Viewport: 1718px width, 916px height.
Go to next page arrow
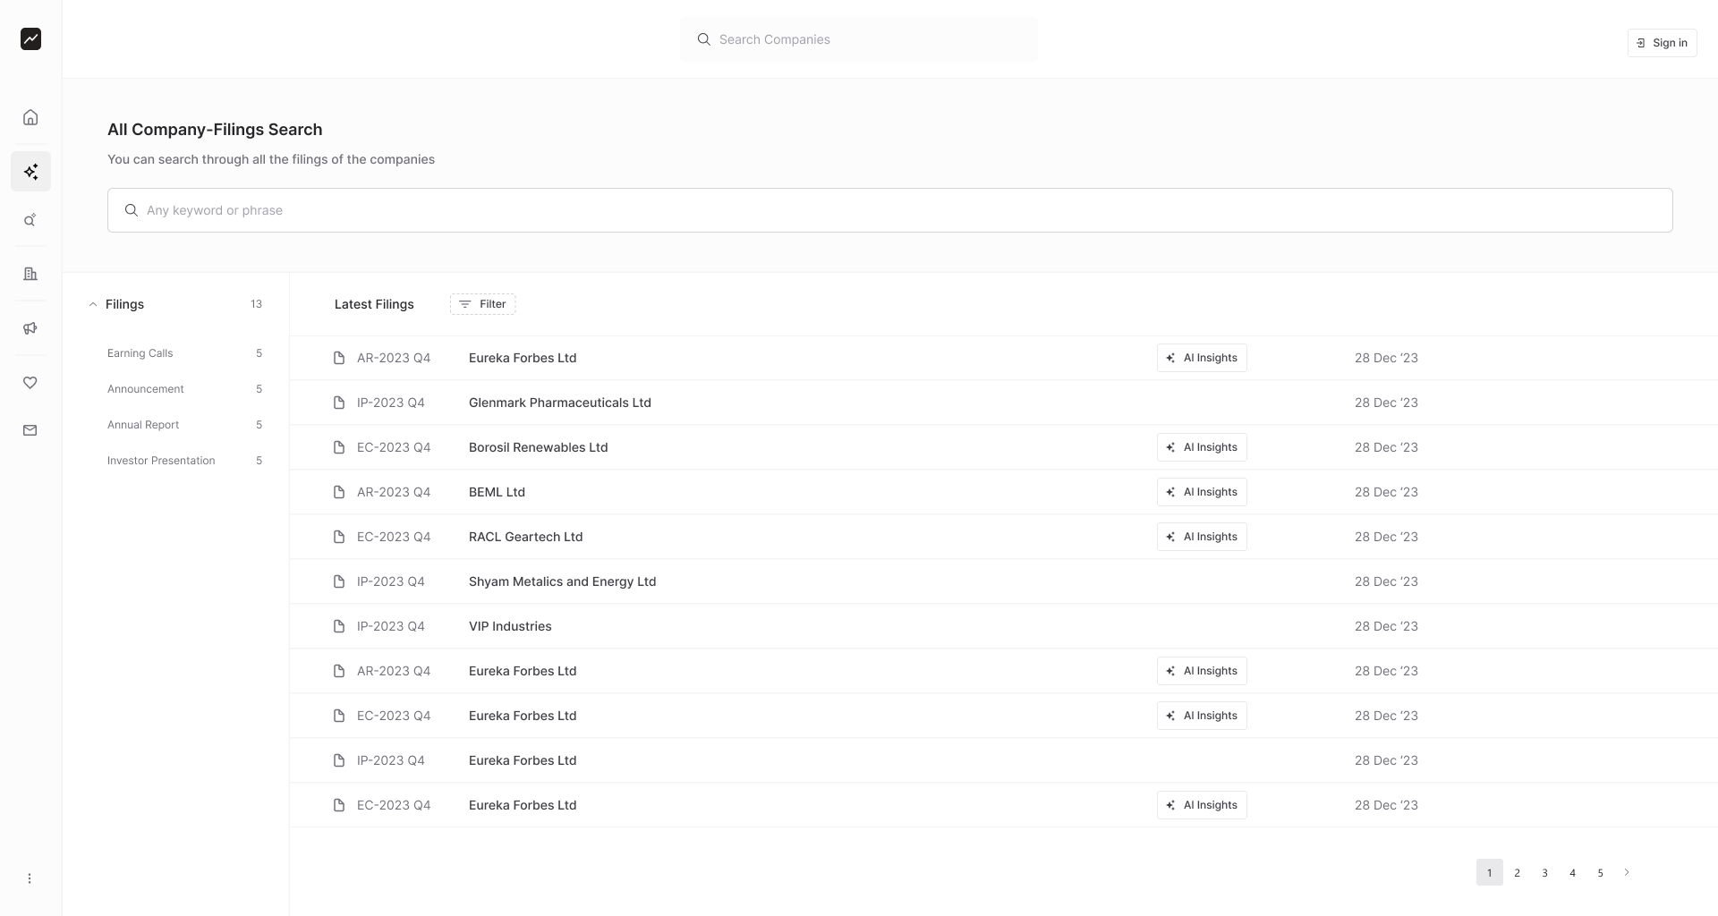click(1627, 872)
